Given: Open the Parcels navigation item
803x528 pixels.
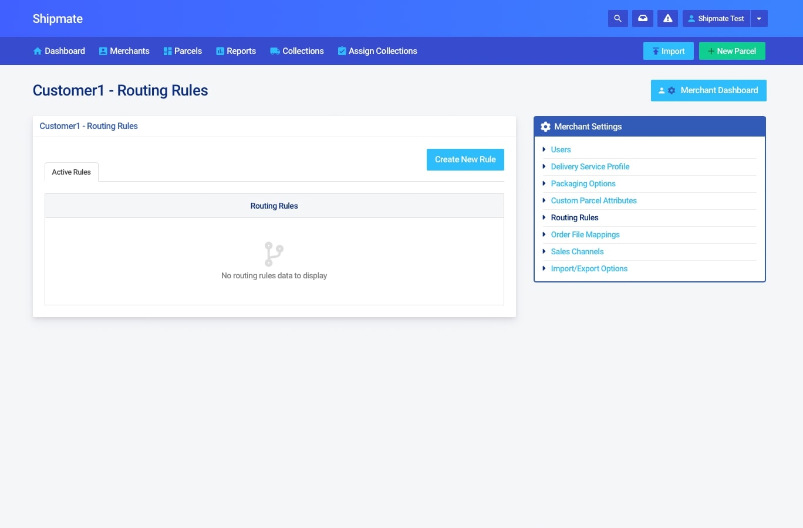Looking at the screenshot, I should click(x=183, y=51).
